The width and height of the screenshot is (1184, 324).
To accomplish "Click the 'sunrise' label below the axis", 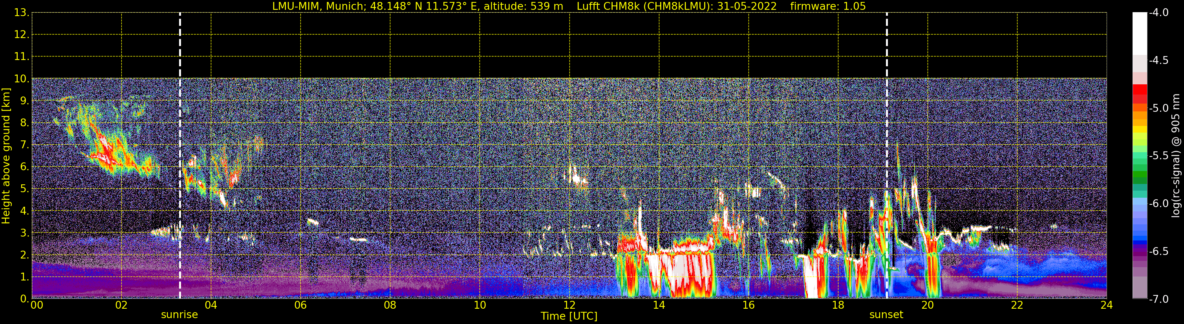I will (x=179, y=315).
